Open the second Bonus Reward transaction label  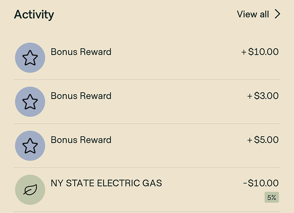point(81,96)
